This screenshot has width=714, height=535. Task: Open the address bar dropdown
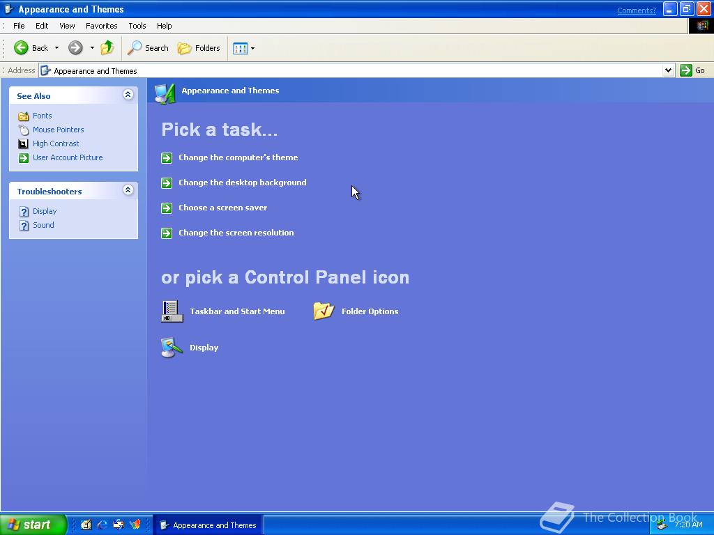[668, 70]
